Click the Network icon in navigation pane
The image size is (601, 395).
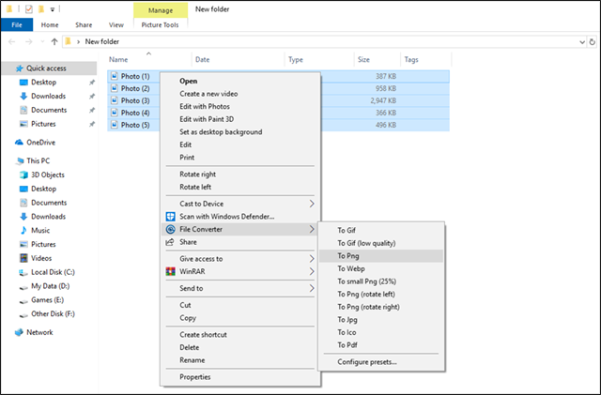19,332
